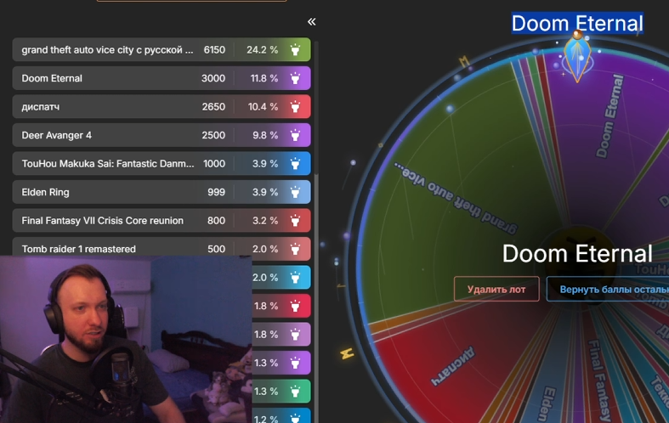
Task: Click the Final Fantasy wheel segment
Action: tap(598, 375)
